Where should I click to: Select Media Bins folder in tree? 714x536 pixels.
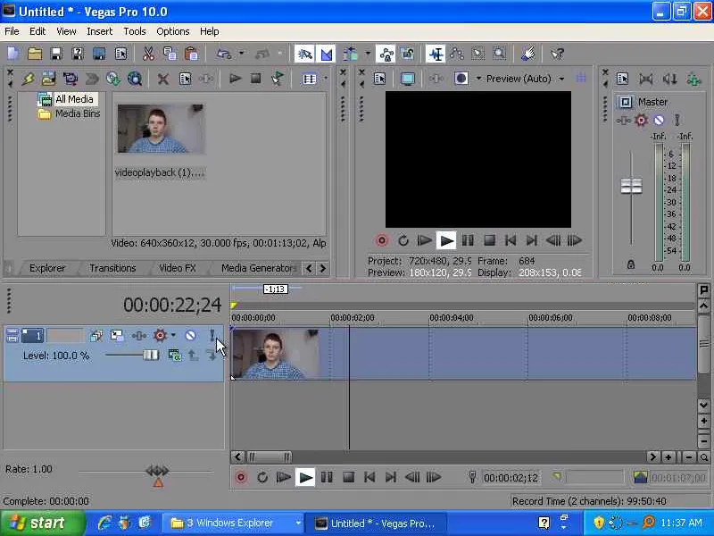[70, 113]
